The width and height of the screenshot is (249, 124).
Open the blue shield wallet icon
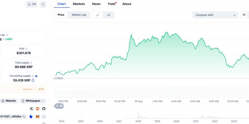pos(31,117)
